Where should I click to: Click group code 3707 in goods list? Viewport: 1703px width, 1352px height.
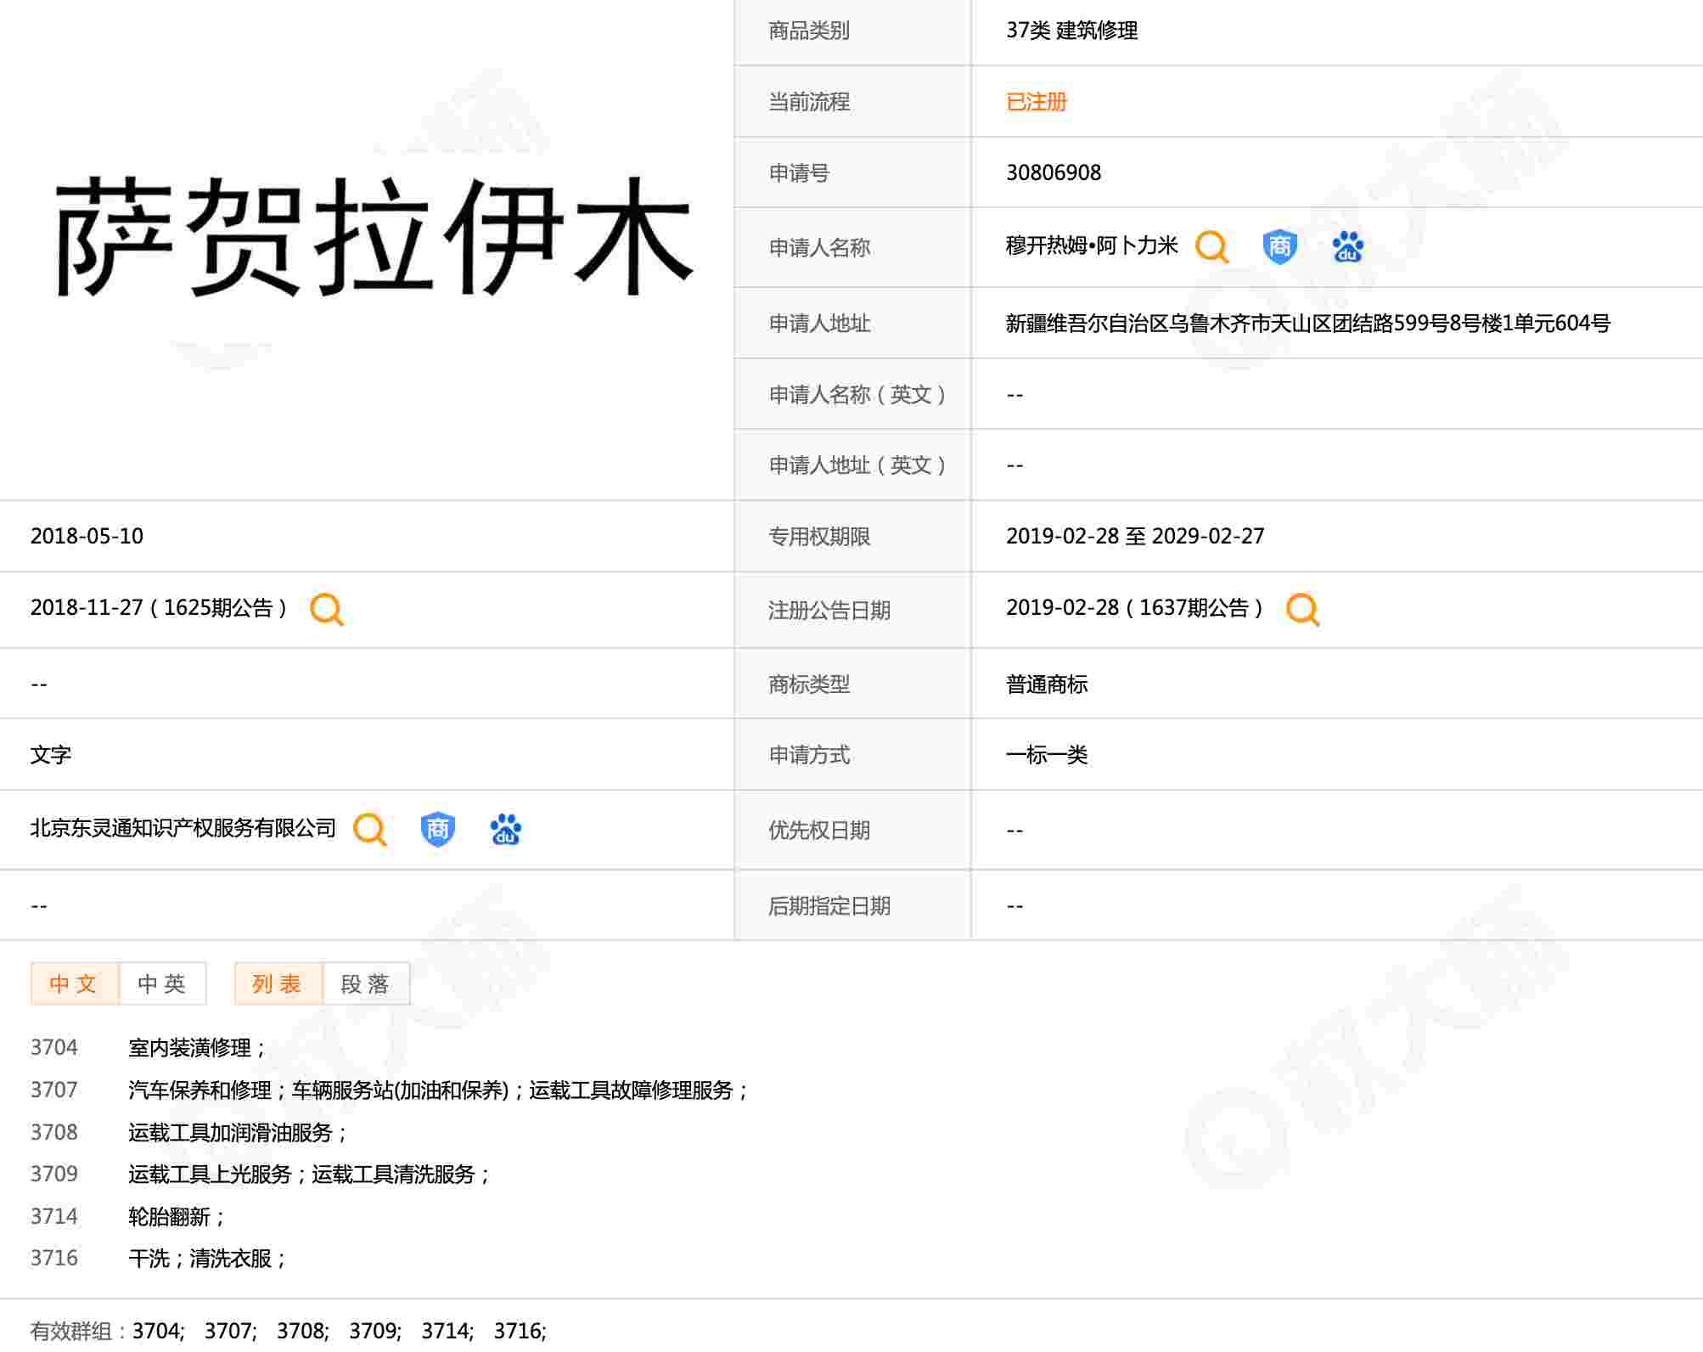(54, 1090)
